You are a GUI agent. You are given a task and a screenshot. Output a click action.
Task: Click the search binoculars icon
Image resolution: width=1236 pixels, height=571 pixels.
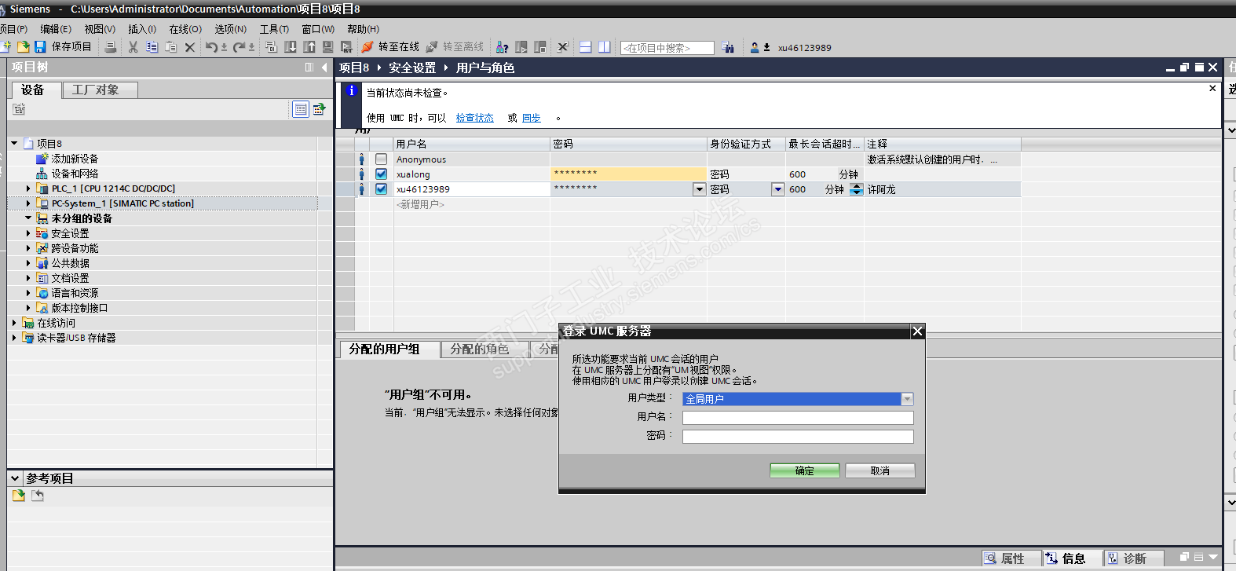pyautogui.click(x=728, y=47)
